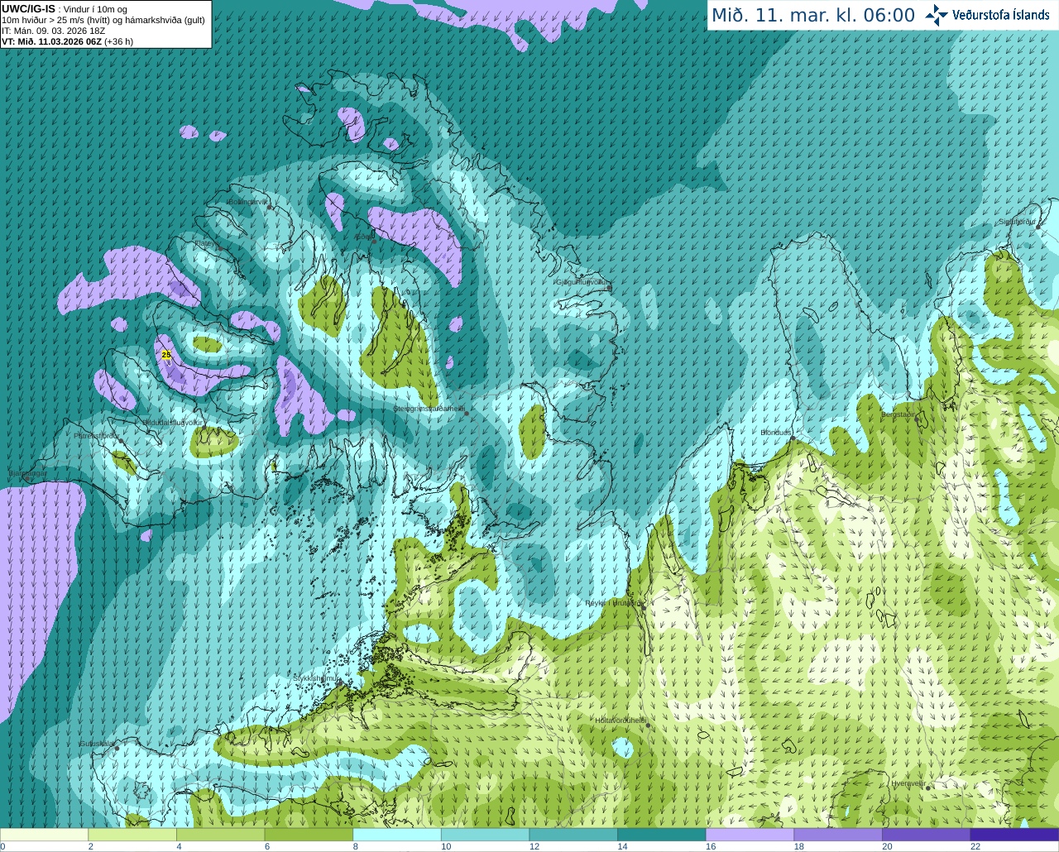The image size is (1059, 852).
Task: Click the initial time IT: Mán. 09. 03. 2026 18Z
Action: 53,31
